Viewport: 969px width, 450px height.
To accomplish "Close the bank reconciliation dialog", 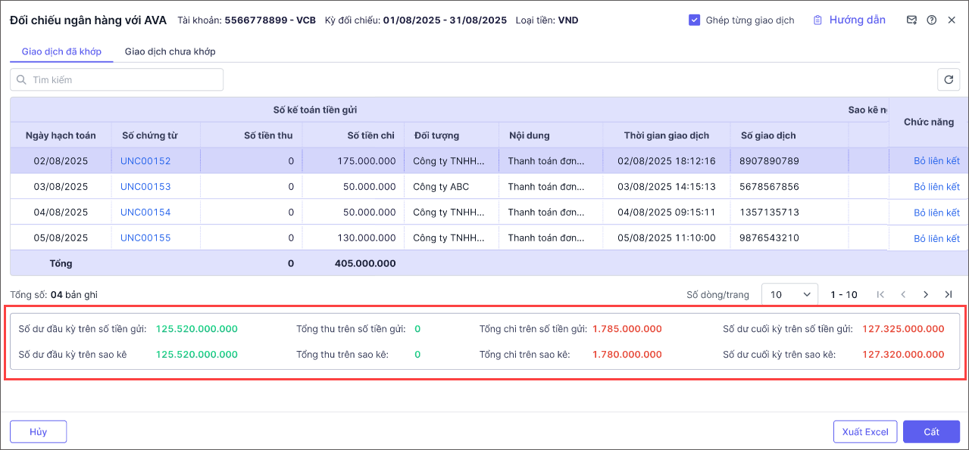I will [x=952, y=20].
